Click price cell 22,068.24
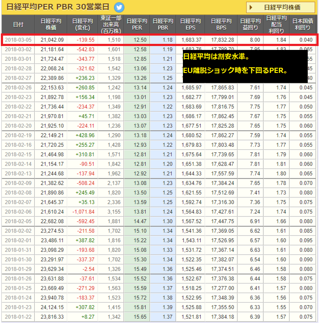The height and width of the screenshot is (323, 319). point(52,69)
